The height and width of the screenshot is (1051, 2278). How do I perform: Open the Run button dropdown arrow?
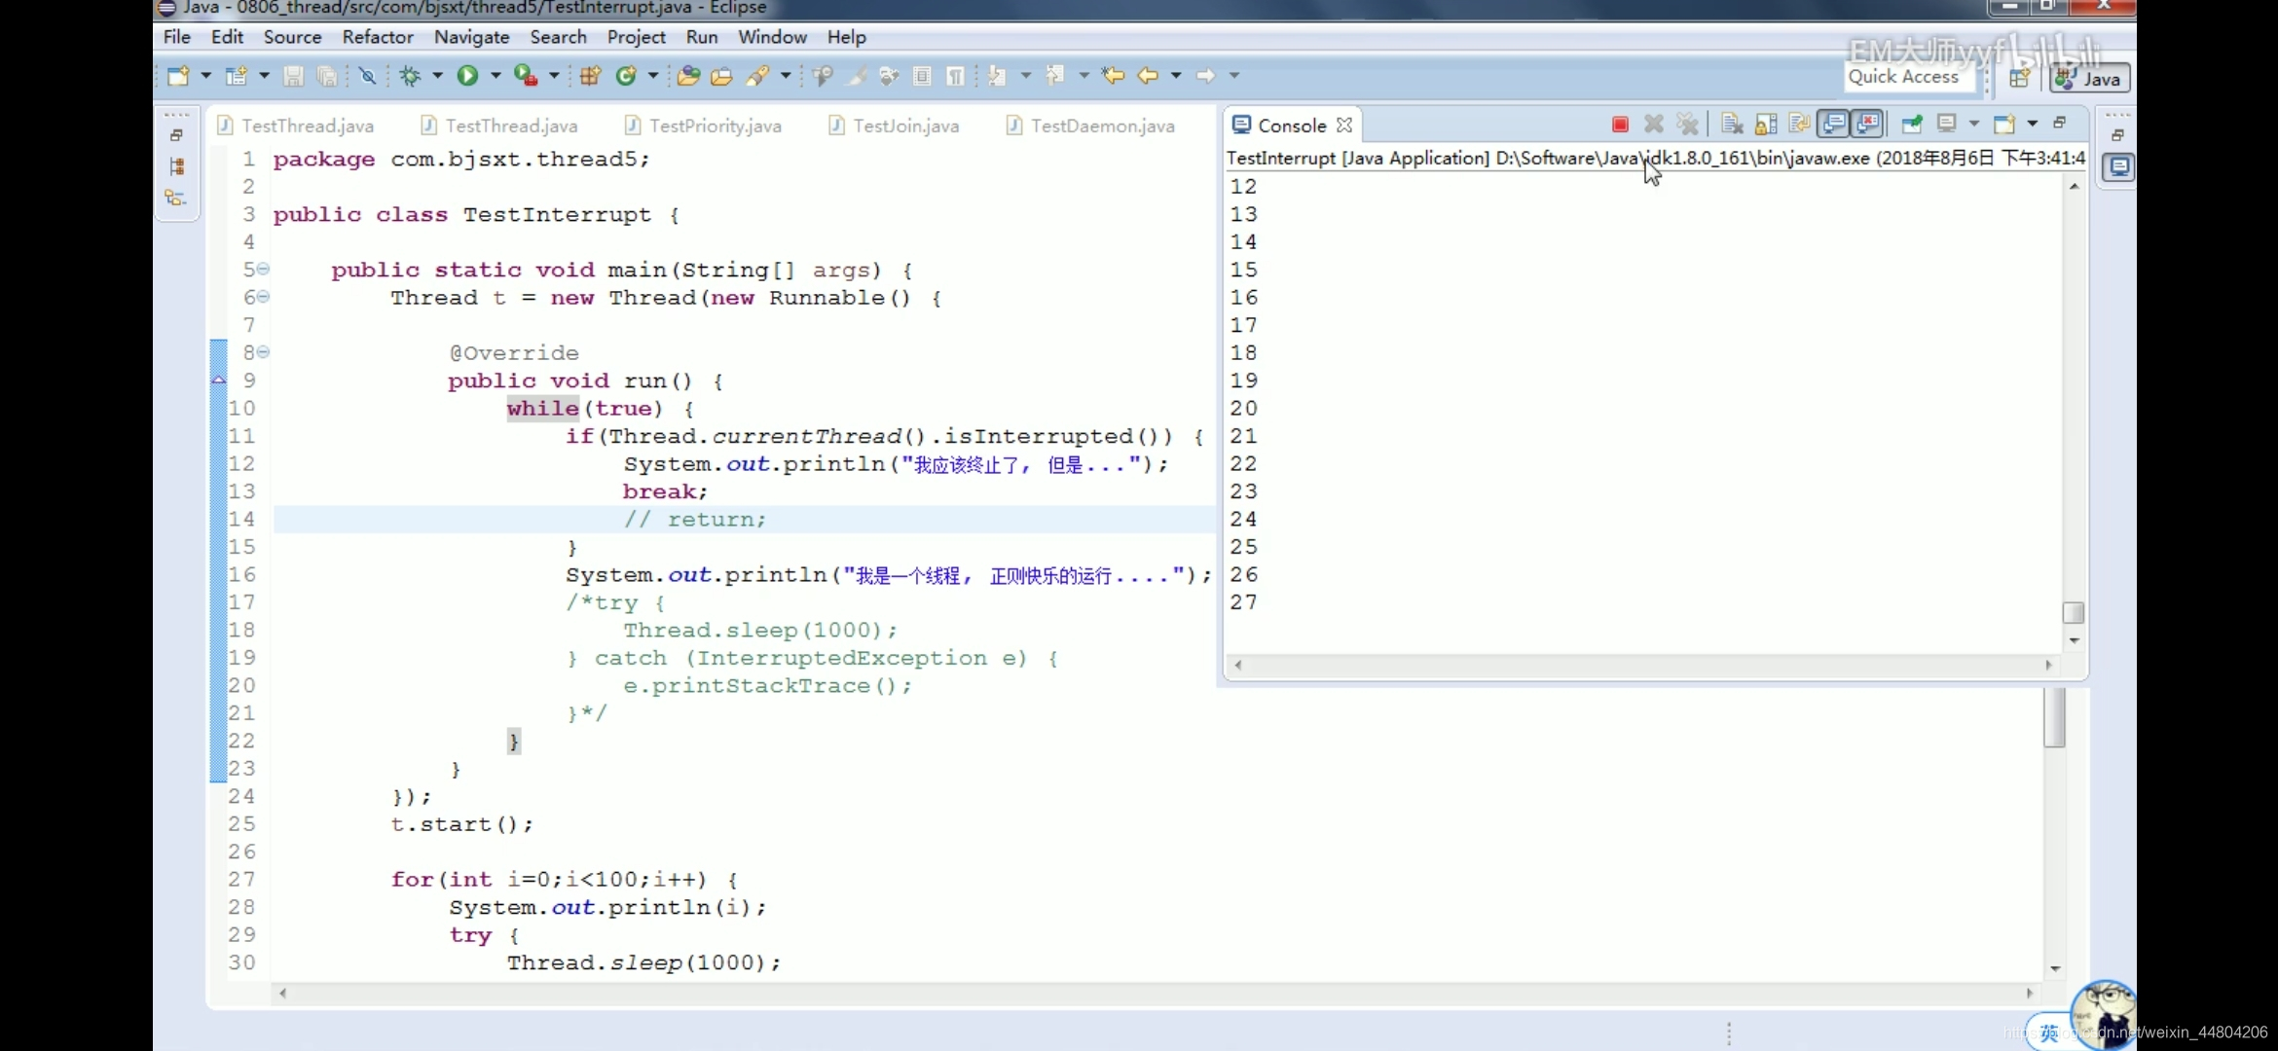pyautogui.click(x=496, y=76)
